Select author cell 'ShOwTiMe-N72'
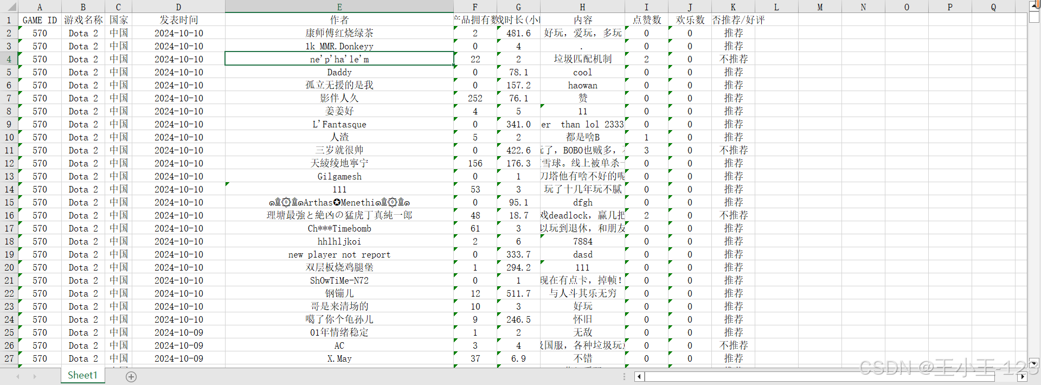The height and width of the screenshot is (385, 1041). point(339,280)
